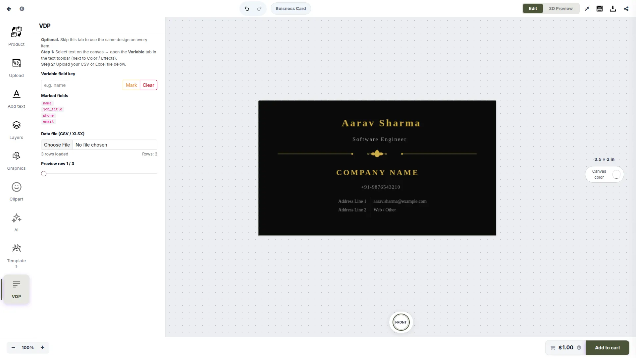Screen dimensions: 636x358
Task: Open the Templates panel
Action: pos(16,256)
